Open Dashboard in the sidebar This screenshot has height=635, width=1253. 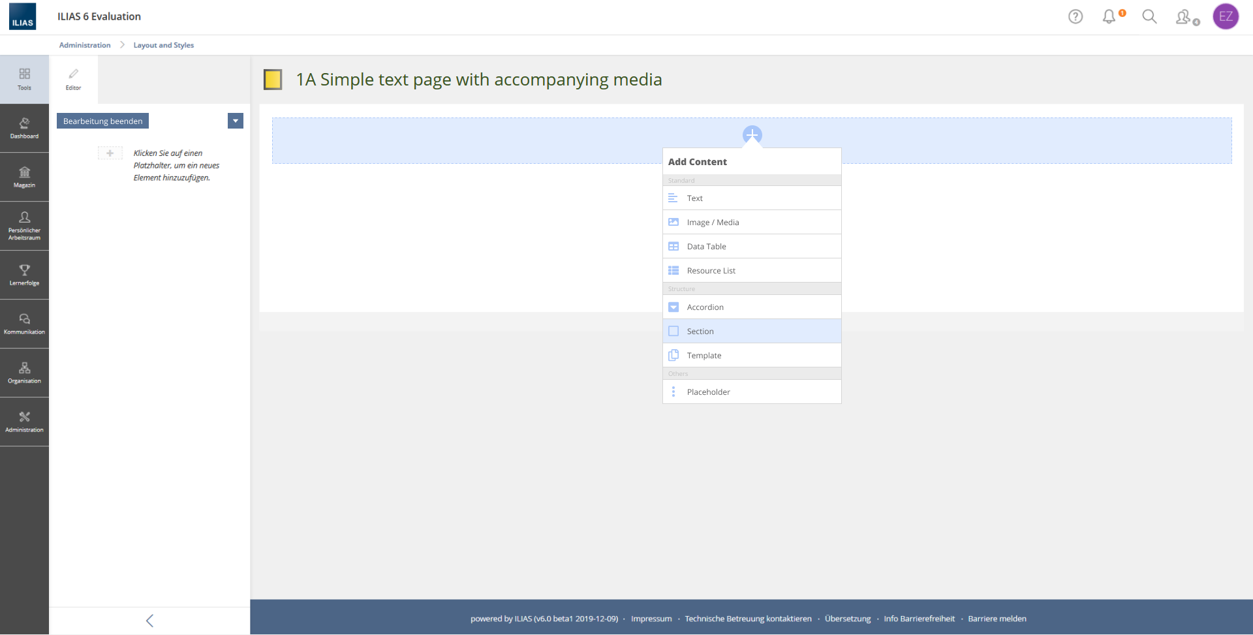click(24, 128)
